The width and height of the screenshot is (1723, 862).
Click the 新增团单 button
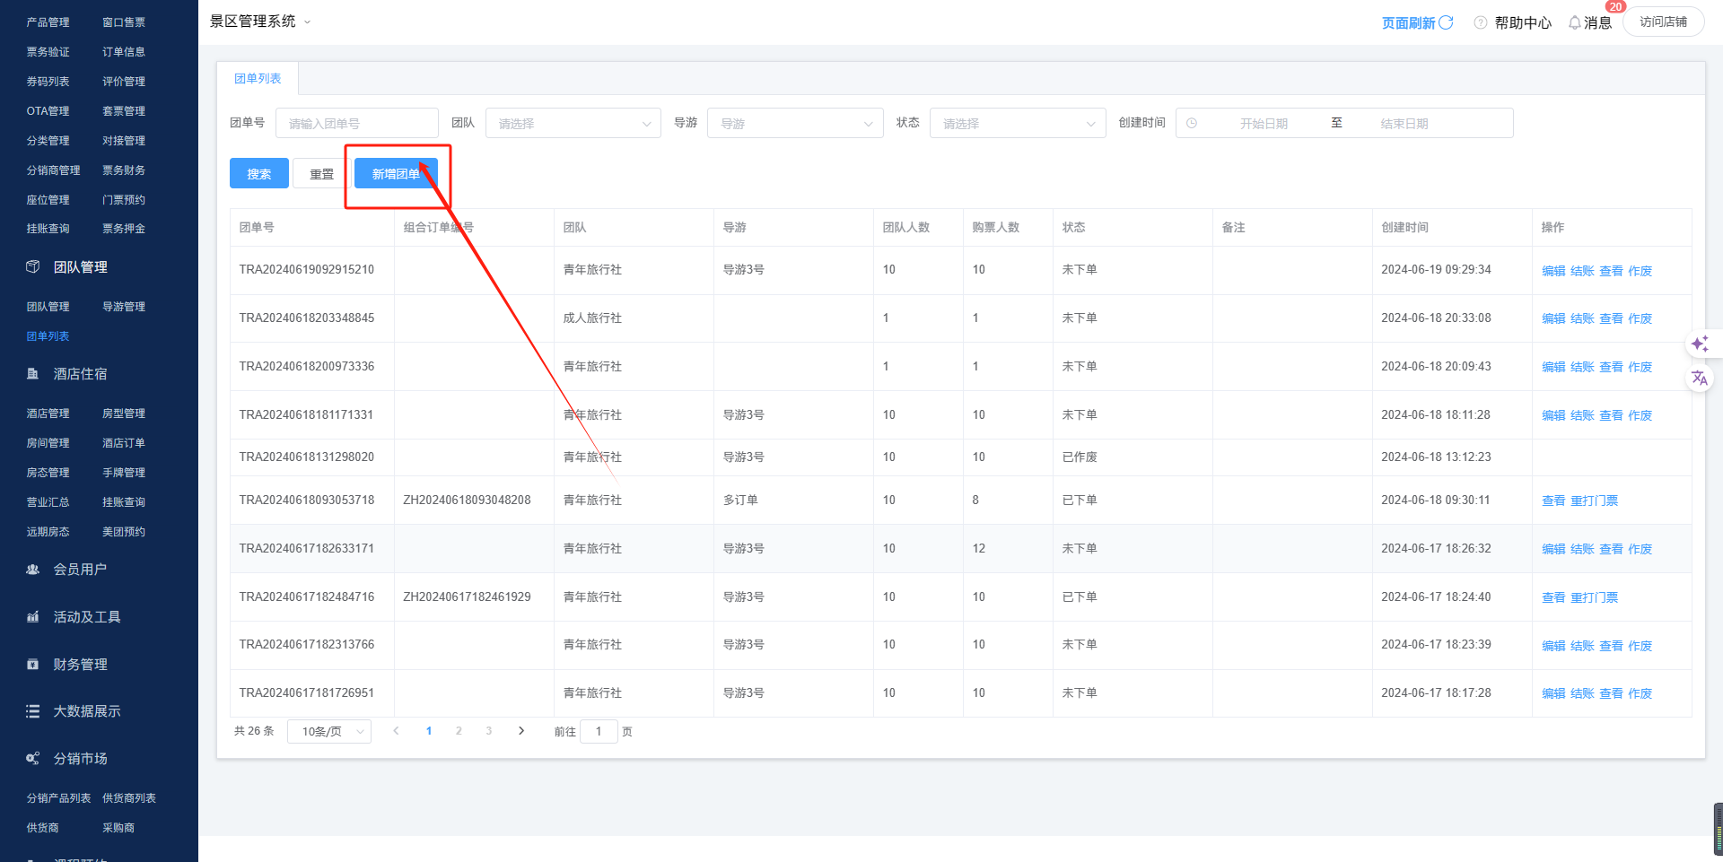point(396,174)
